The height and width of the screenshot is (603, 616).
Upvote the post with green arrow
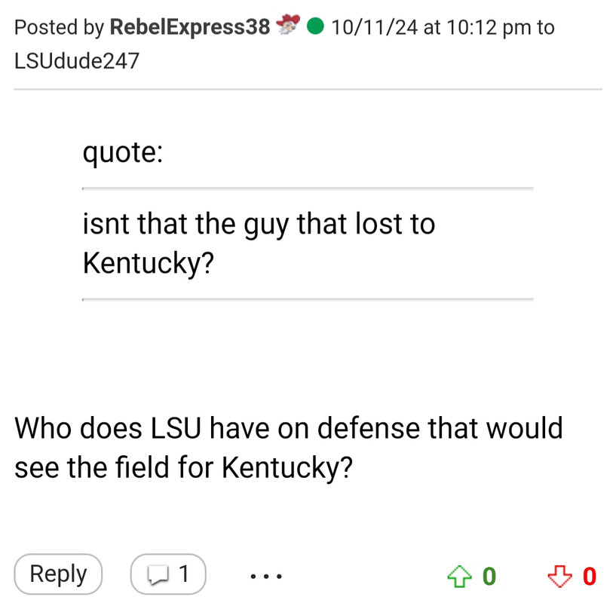click(460, 577)
